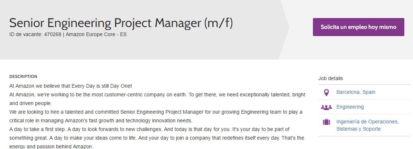Image resolution: width=413 pixels, height=149 pixels.
Task: Click the team people icon
Action: pos(326,107)
